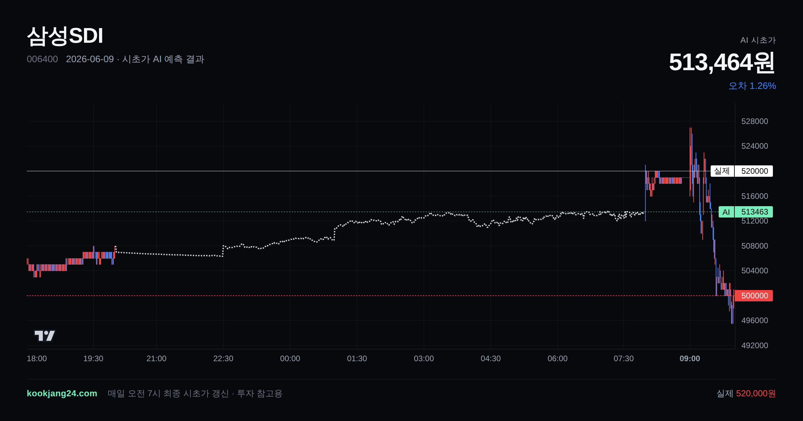The image size is (803, 421).
Task: Click the 03:00 time axis label
Action: [424, 359]
